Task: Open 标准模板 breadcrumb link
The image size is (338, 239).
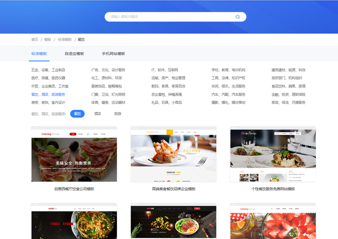Action: pyautogui.click(x=65, y=39)
